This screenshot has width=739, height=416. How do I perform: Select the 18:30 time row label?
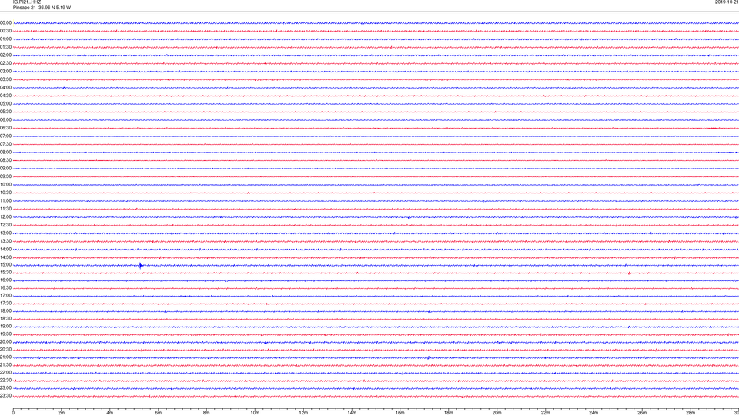click(x=5, y=319)
